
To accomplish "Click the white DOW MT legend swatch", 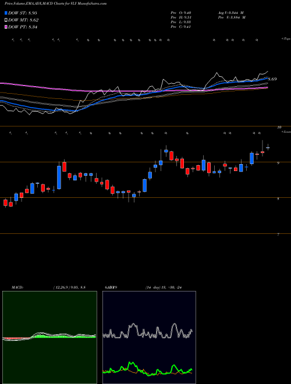I will pos(6,20).
